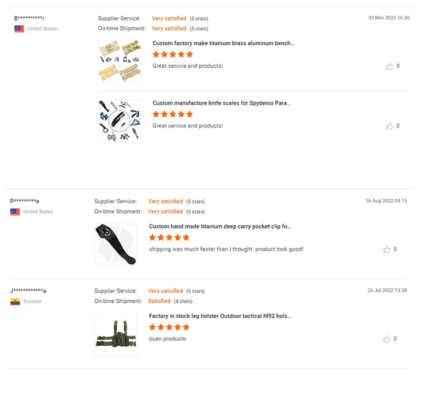Click reviewer name J***********a
The height and width of the screenshot is (394, 431).
28,291
